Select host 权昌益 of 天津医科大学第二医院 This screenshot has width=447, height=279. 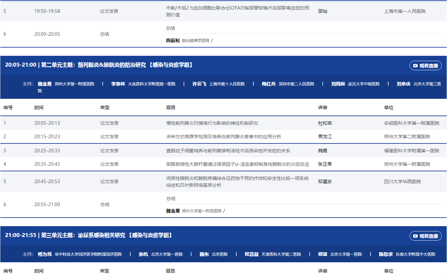(x=252, y=254)
